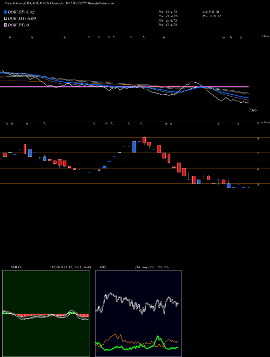
Task: Click the 'Pre C: 4.75' value
Action: coord(168,25)
